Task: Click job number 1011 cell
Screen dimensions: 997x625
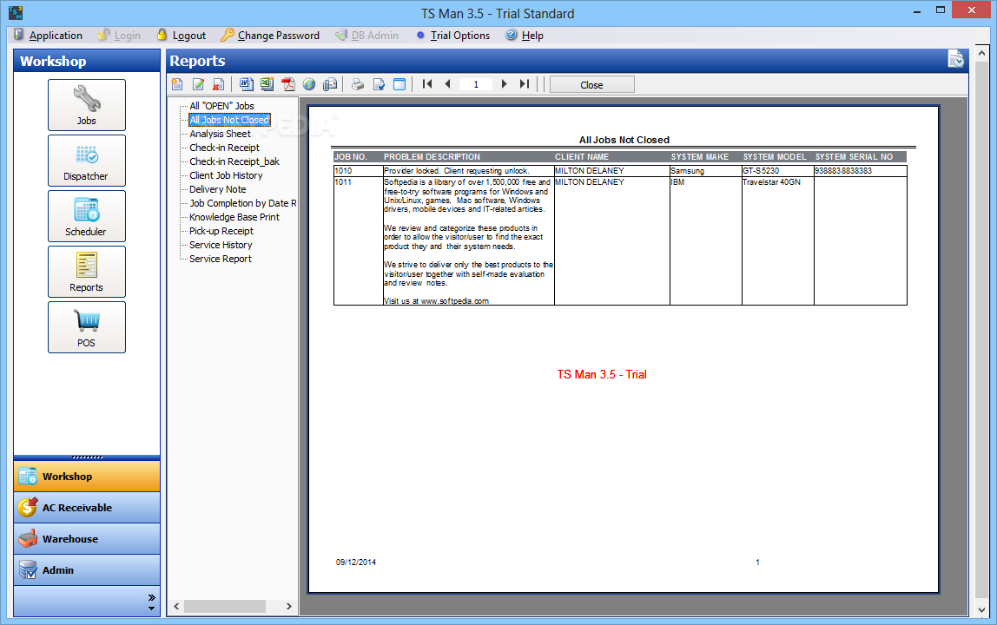Action: click(x=358, y=241)
